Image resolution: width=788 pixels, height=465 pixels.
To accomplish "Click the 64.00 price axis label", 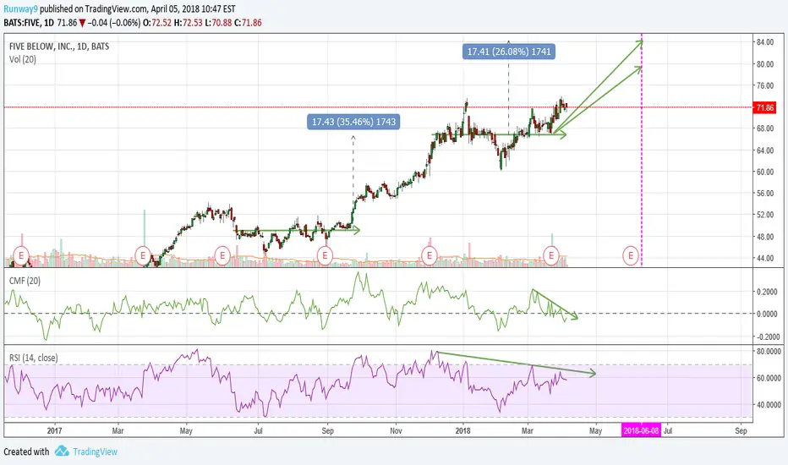I will (765, 150).
